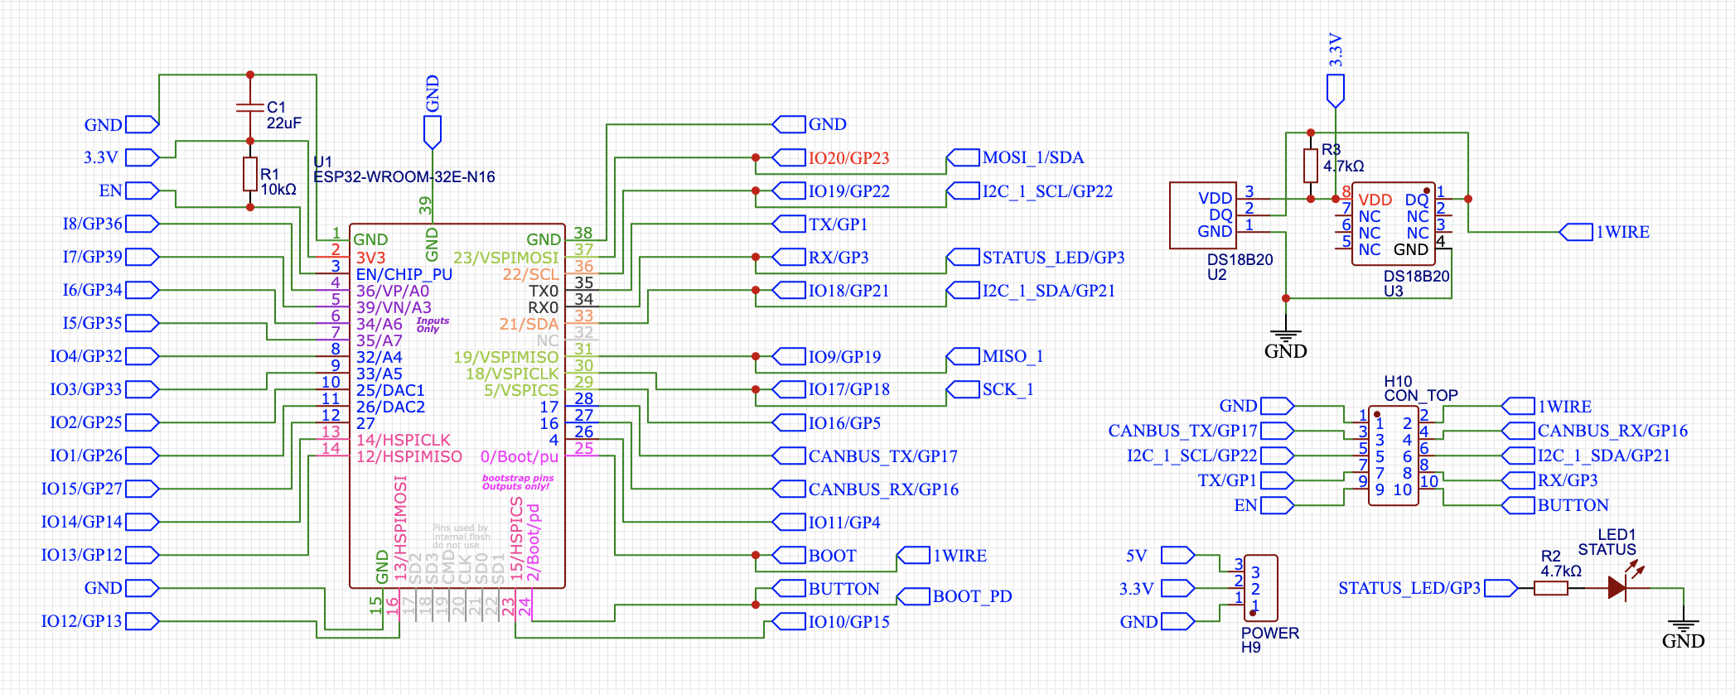This screenshot has height=694, width=1735.
Task: Click the EN/CHIP_PU pin name on U1
Action: (x=404, y=274)
